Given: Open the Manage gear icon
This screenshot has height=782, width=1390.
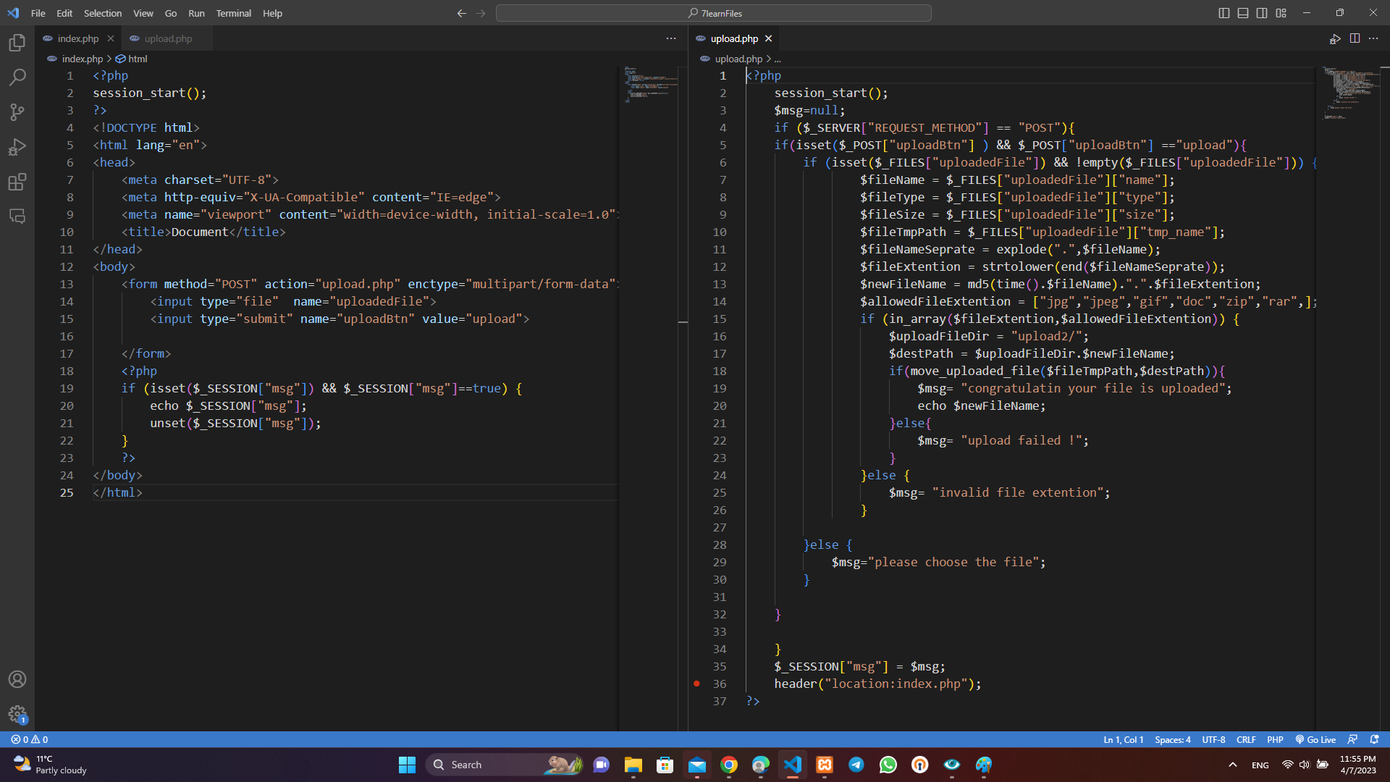Looking at the screenshot, I should pyautogui.click(x=17, y=715).
